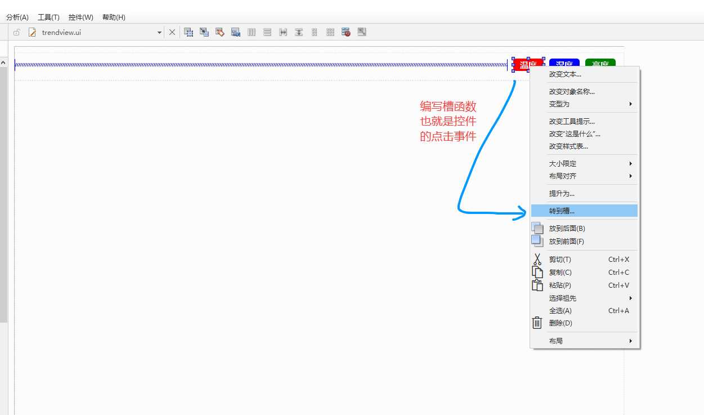
Task: Expand the 选择祖先 submenu
Action: [x=585, y=298]
